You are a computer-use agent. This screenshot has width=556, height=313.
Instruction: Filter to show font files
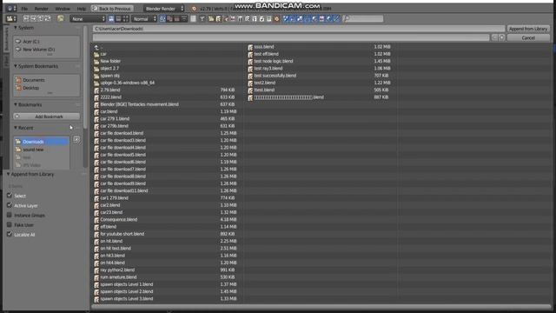click(x=255, y=18)
